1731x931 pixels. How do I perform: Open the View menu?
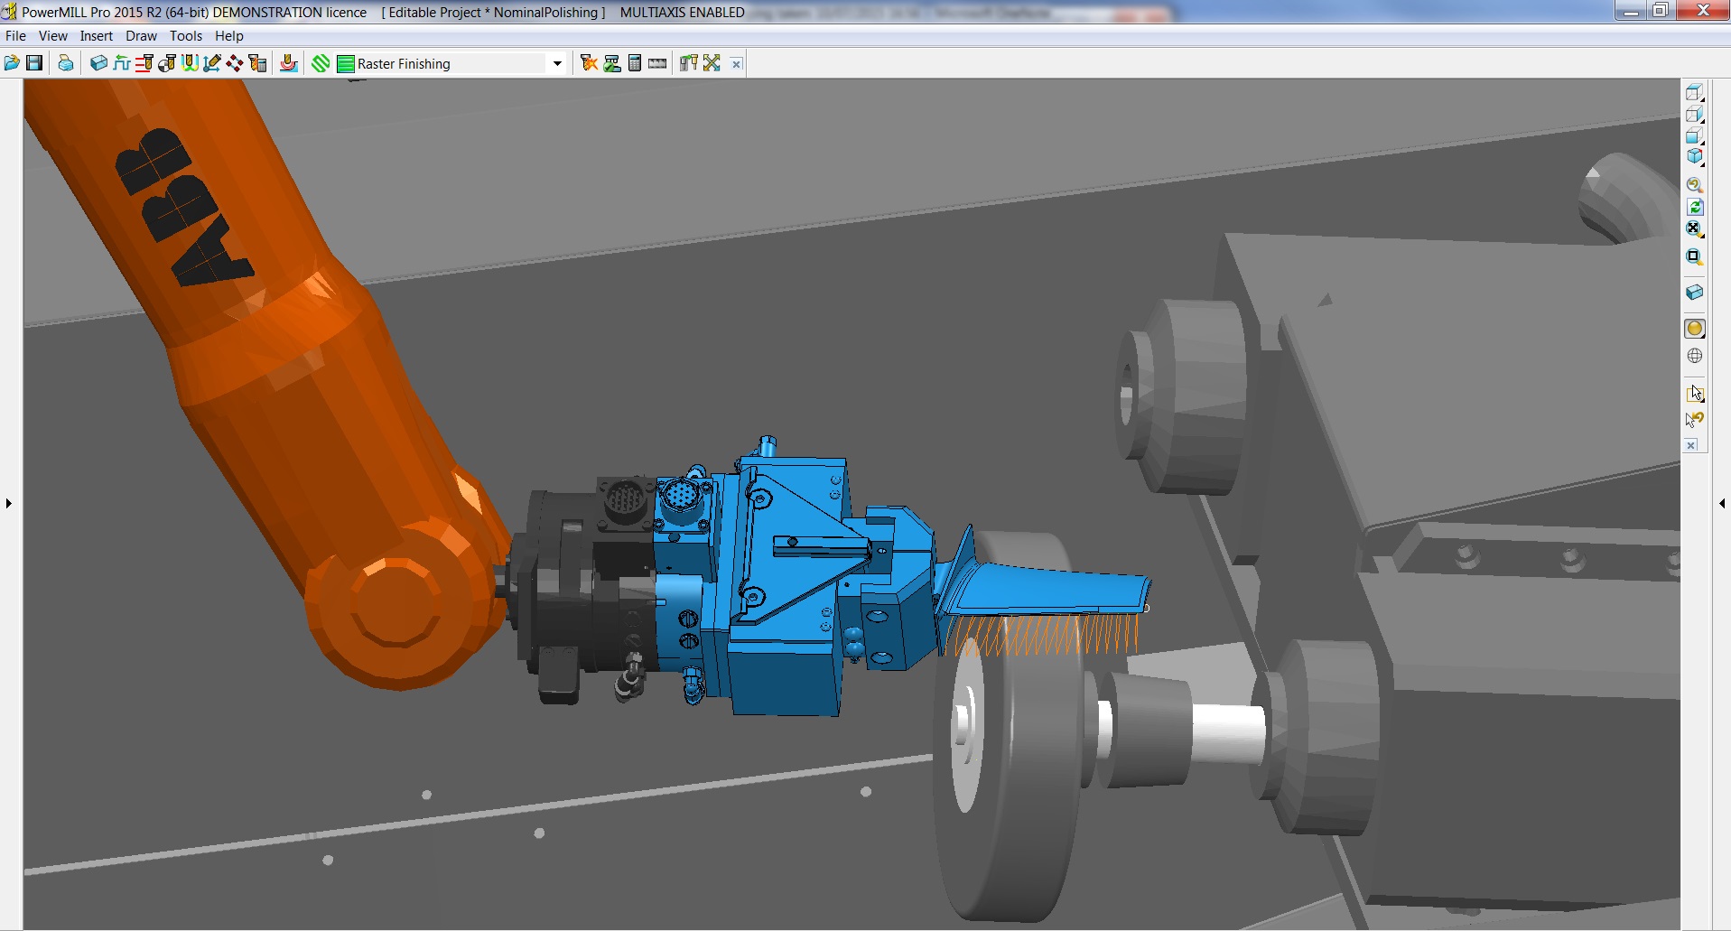click(x=52, y=36)
